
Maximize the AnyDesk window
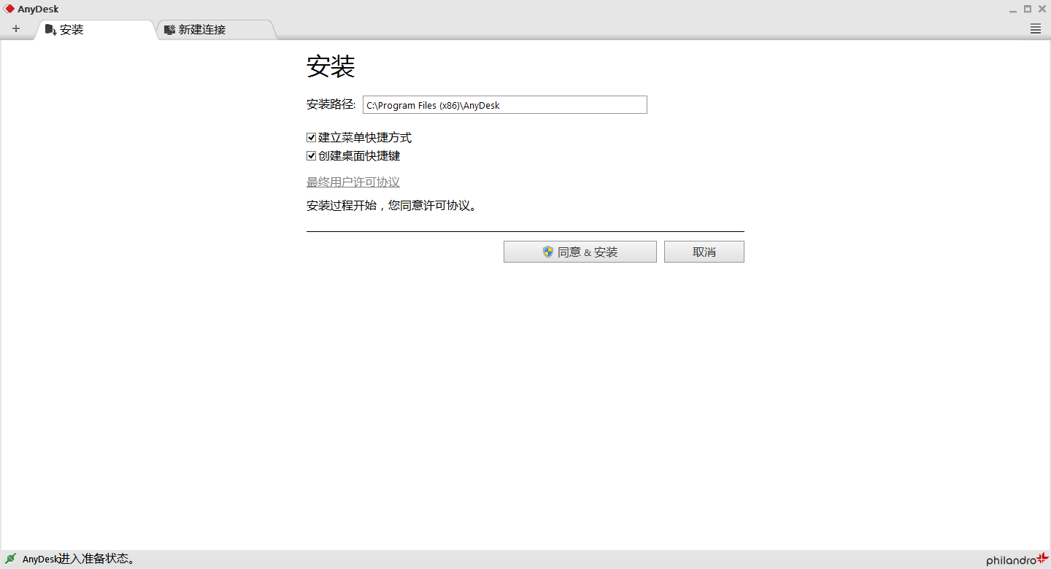coord(1027,8)
